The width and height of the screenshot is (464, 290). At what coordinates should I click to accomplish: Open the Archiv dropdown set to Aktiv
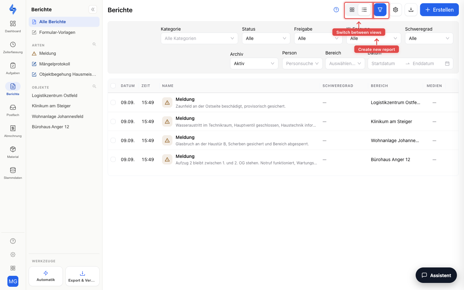[254, 63]
